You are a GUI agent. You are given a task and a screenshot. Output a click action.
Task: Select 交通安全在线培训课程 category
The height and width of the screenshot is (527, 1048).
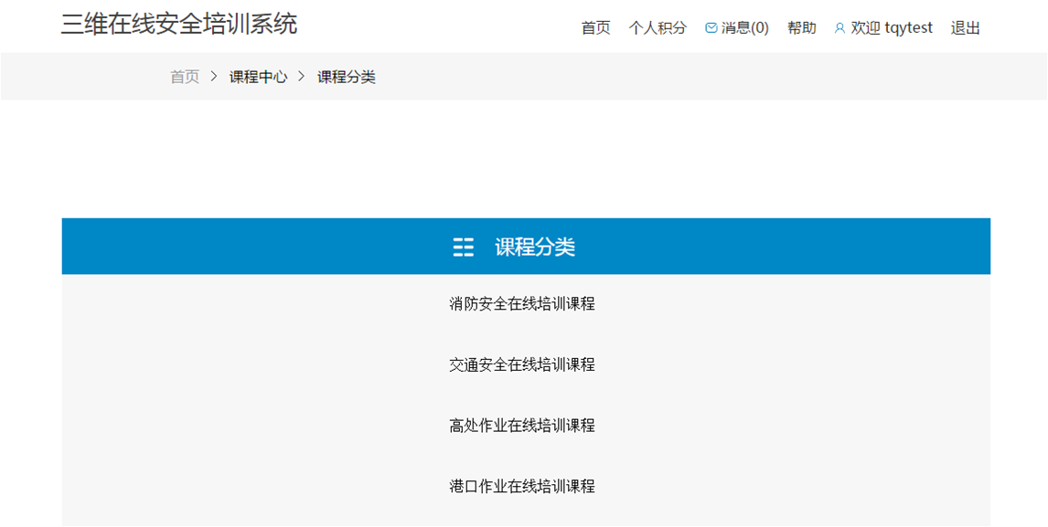click(522, 364)
